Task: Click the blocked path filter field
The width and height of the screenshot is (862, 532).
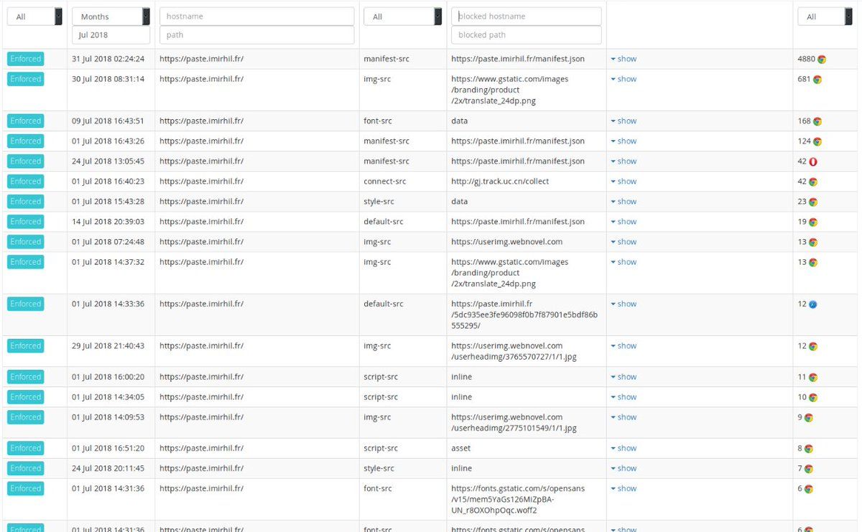Action: [x=526, y=34]
